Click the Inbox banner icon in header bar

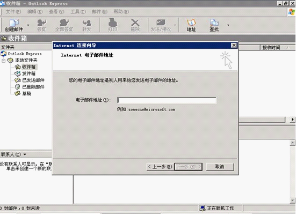3,39
